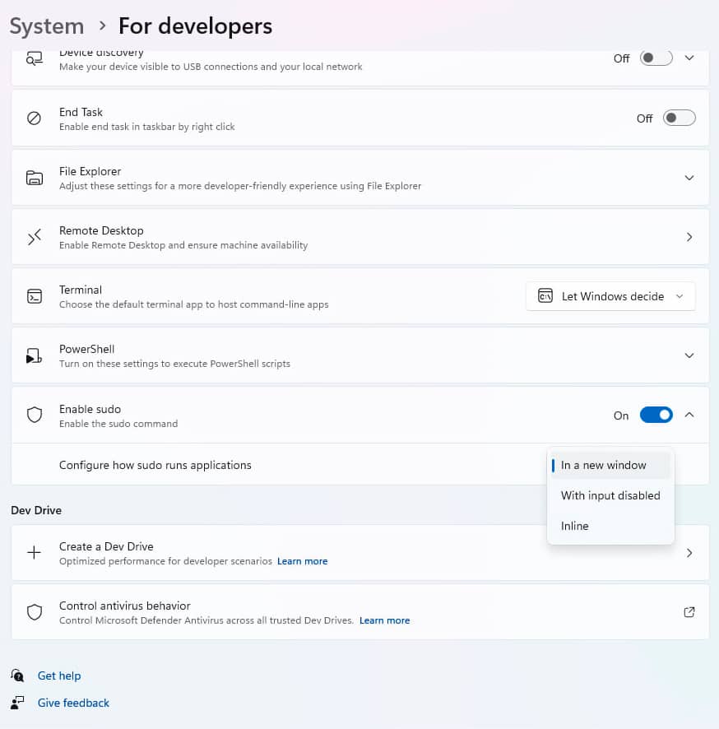Navigate back to System breadcrumb

point(47,26)
